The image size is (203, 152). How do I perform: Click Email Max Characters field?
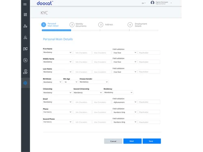(101, 102)
